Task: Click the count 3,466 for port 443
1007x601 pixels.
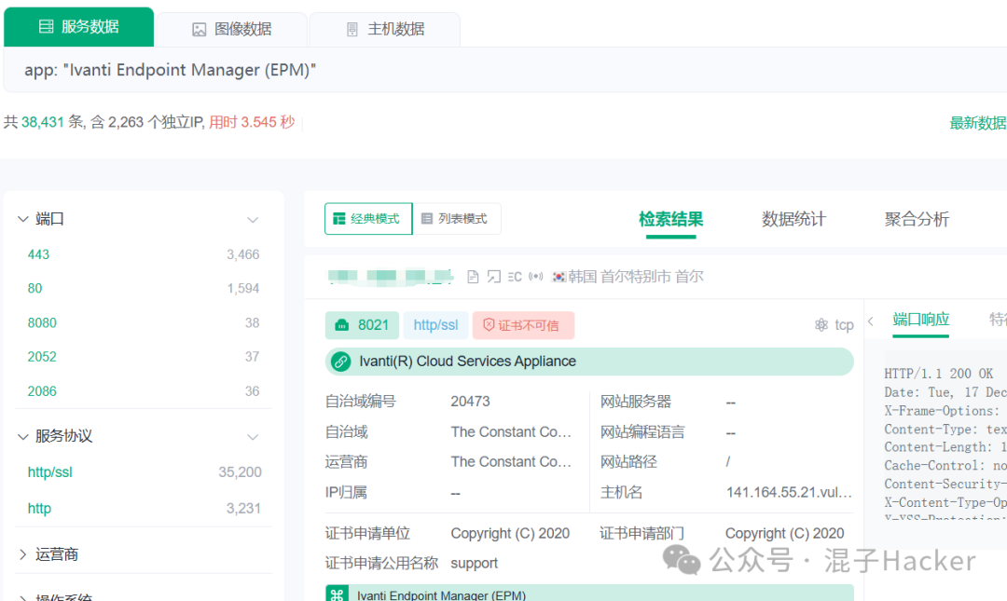Action: click(242, 255)
